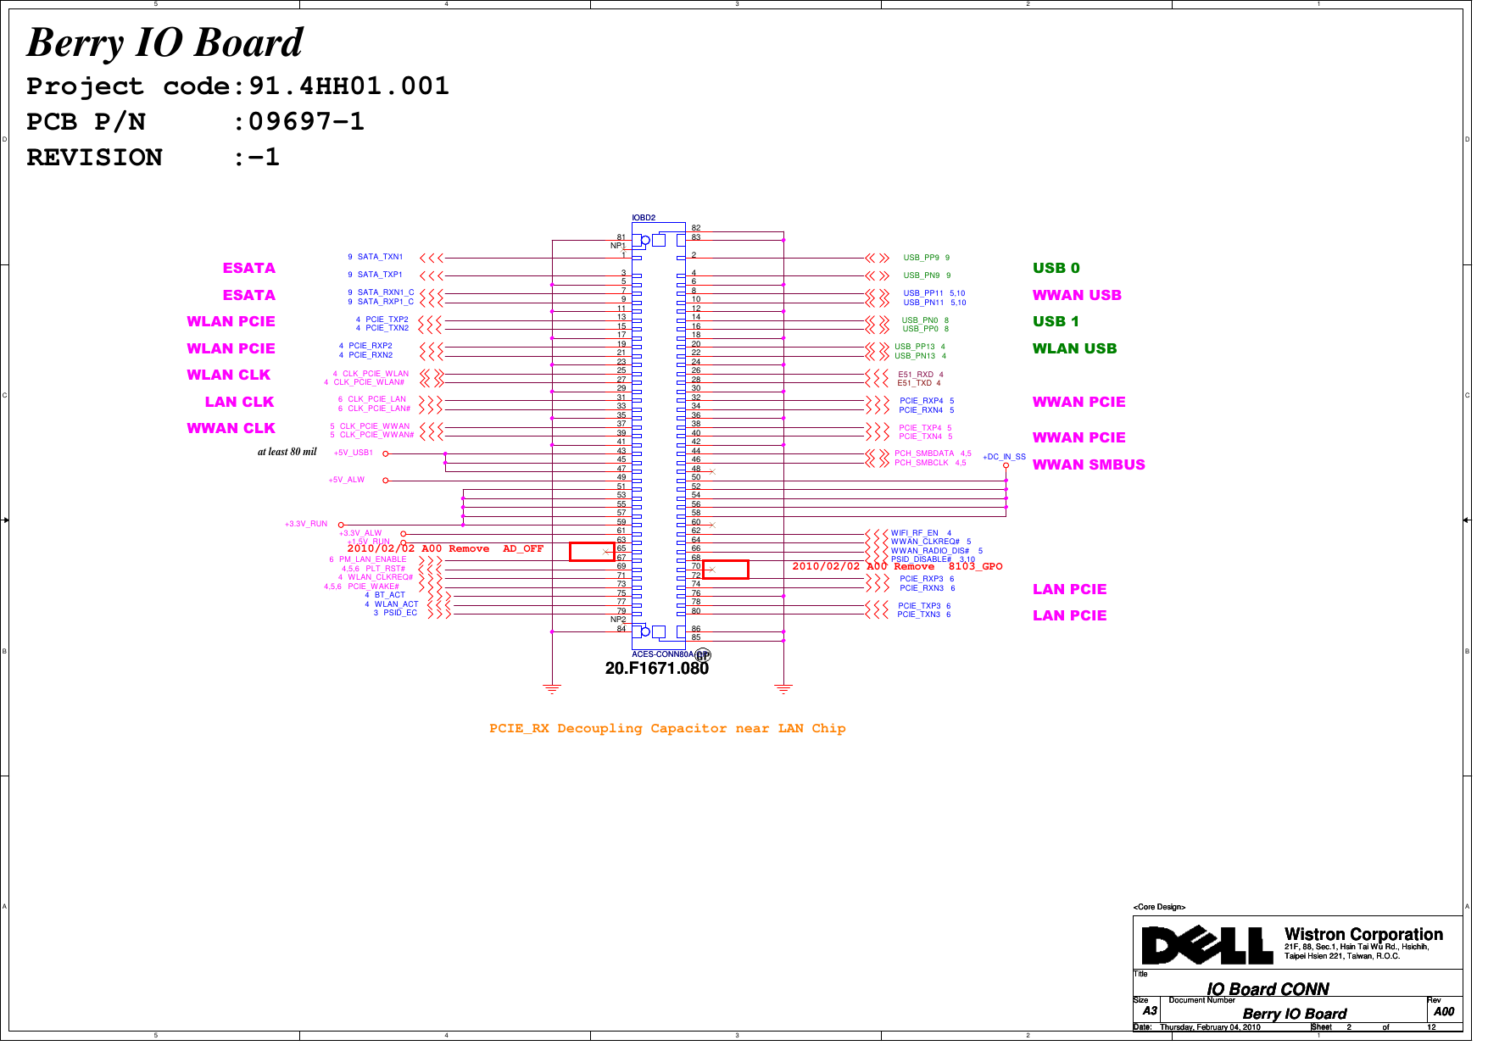The height and width of the screenshot is (1051, 1488).
Task: Click the USB_PP11 net name
Action: [923, 293]
